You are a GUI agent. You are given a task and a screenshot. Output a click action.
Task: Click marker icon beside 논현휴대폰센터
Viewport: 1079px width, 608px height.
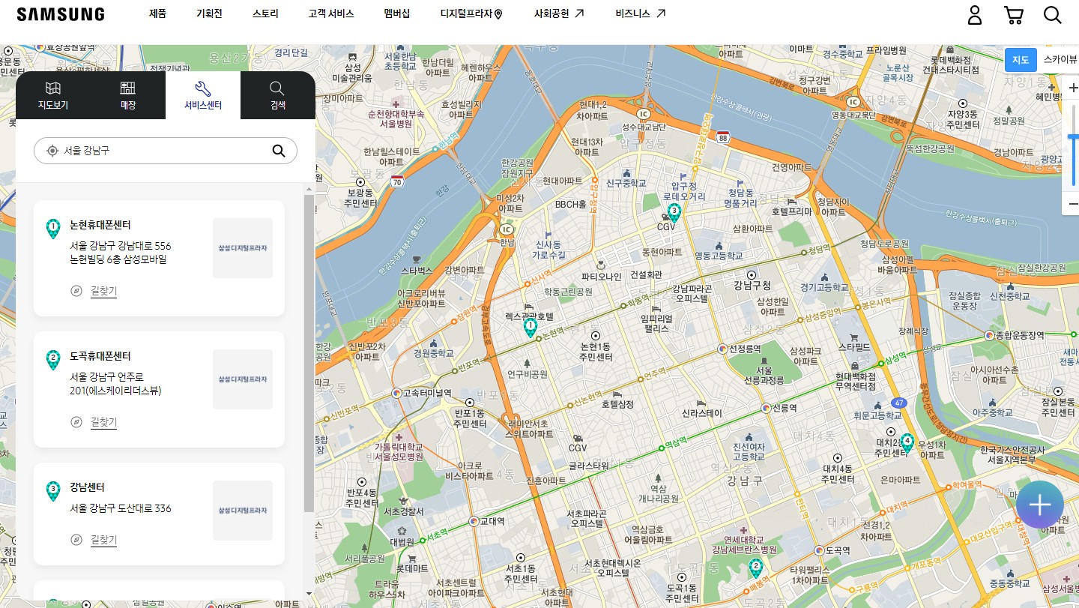click(53, 229)
